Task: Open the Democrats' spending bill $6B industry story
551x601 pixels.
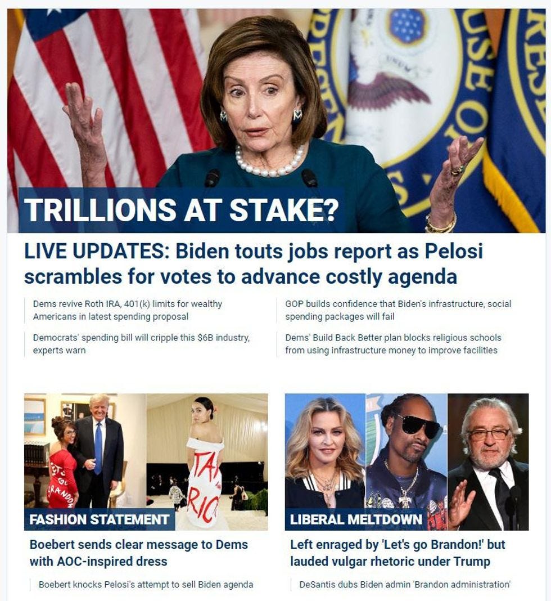Action: 141,344
